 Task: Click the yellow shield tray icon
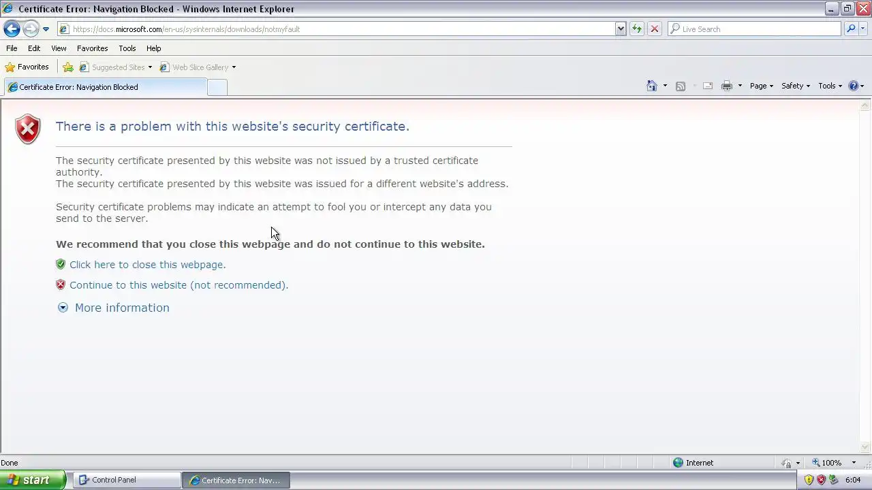tap(809, 480)
